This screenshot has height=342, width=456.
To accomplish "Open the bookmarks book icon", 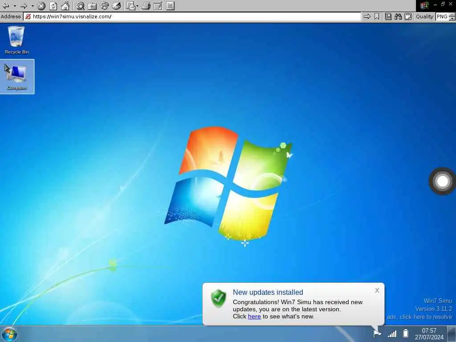I will tap(388, 16).
